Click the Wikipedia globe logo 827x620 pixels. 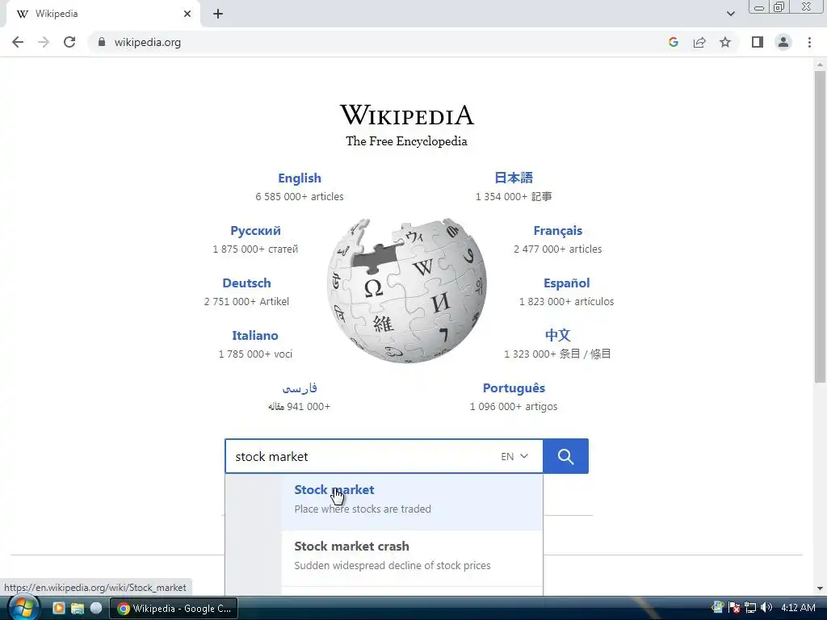coord(407,291)
